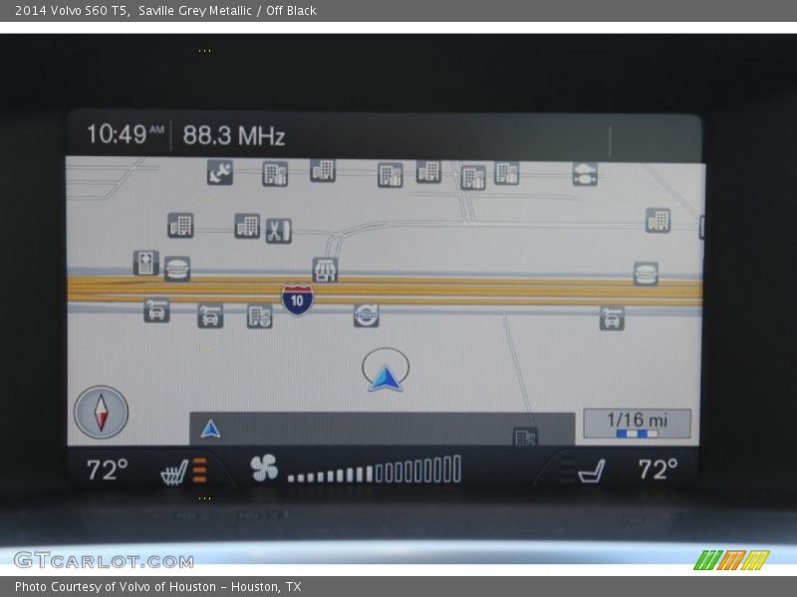Adjust the fan speed level bar

[x=375, y=469]
